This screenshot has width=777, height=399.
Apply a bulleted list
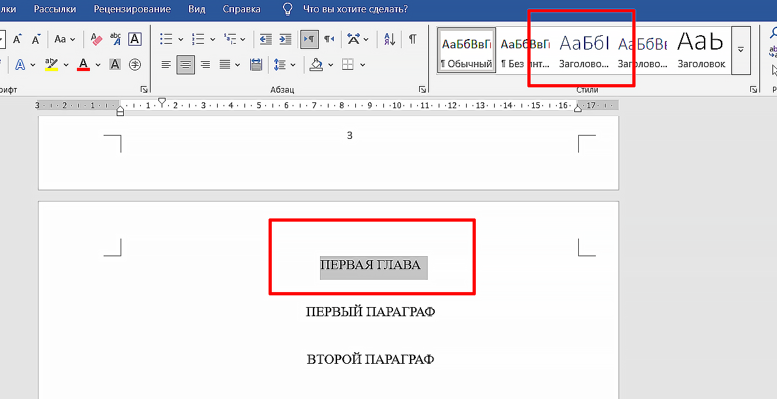coord(166,39)
